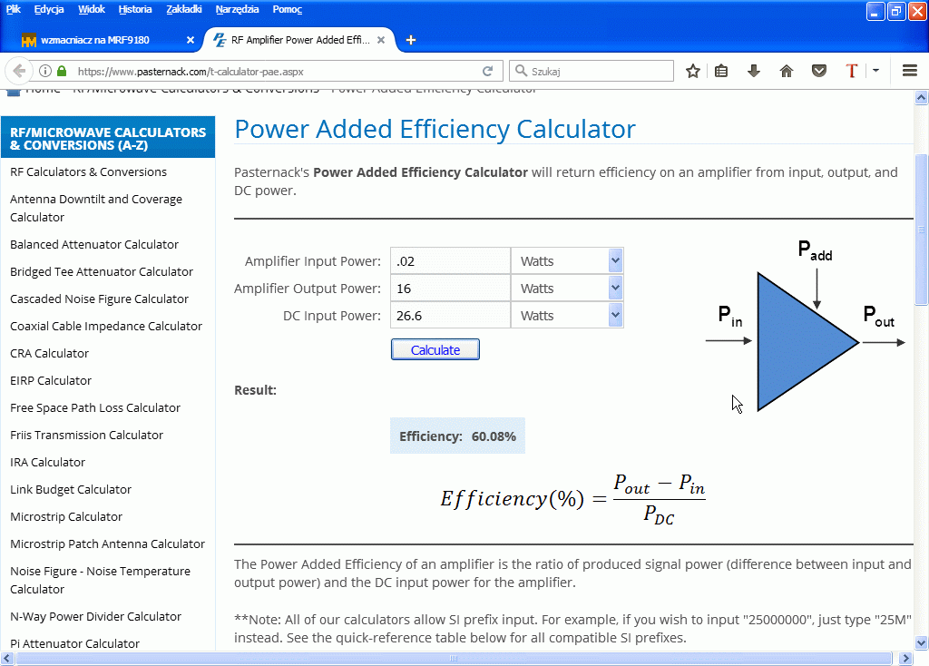The width and height of the screenshot is (929, 666).
Task: Open the Historia menu
Action: point(135,9)
